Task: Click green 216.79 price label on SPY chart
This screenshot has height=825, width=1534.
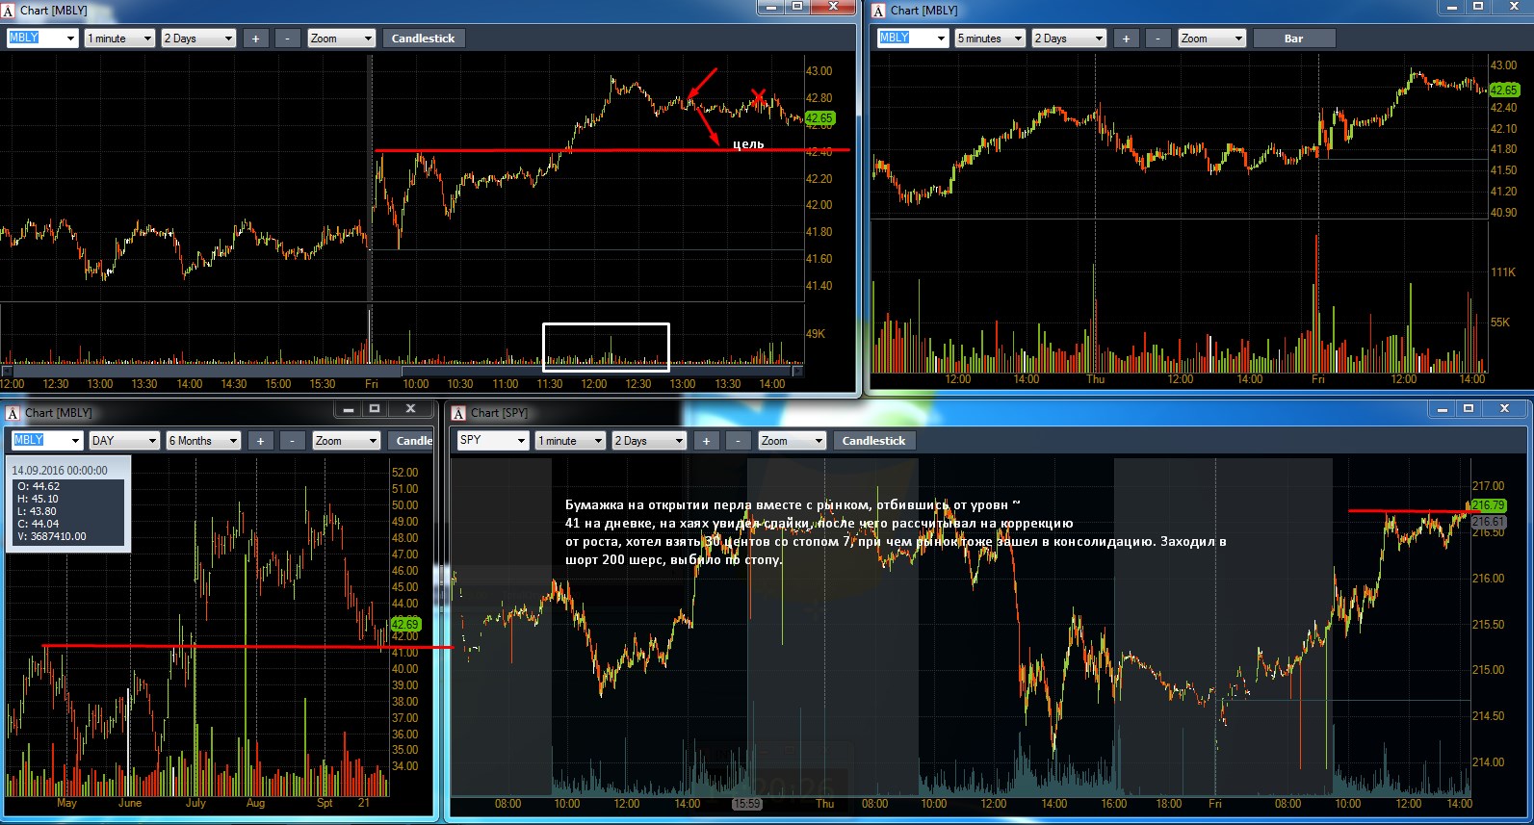Action: point(1488,505)
